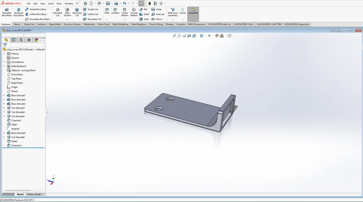The height and width of the screenshot is (202, 363).
Task: Expand the Solid Bodies(1) folder
Action: pyautogui.click(x=4, y=66)
